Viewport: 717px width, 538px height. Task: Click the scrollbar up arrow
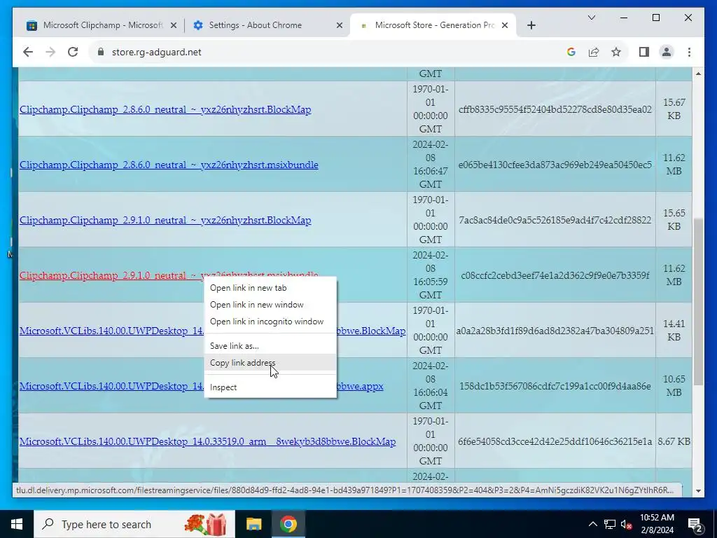coord(698,74)
